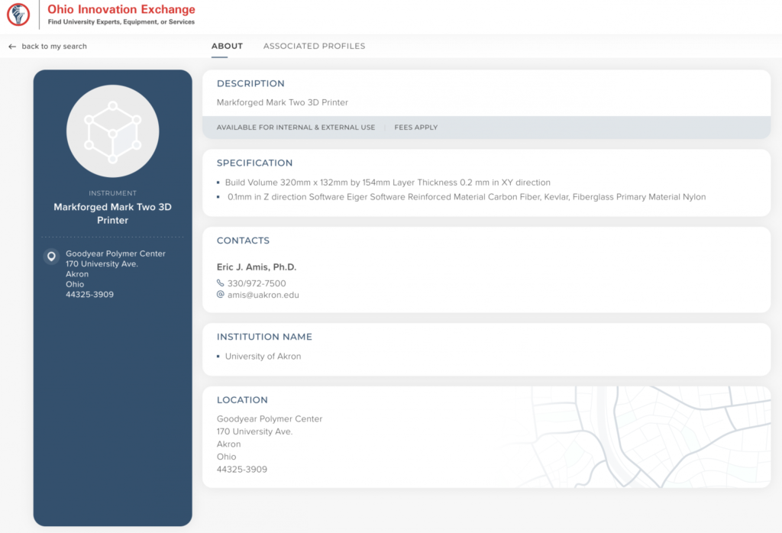Click the Markforged Mark Two sidebar title
This screenshot has height=533, width=782.
(x=112, y=214)
